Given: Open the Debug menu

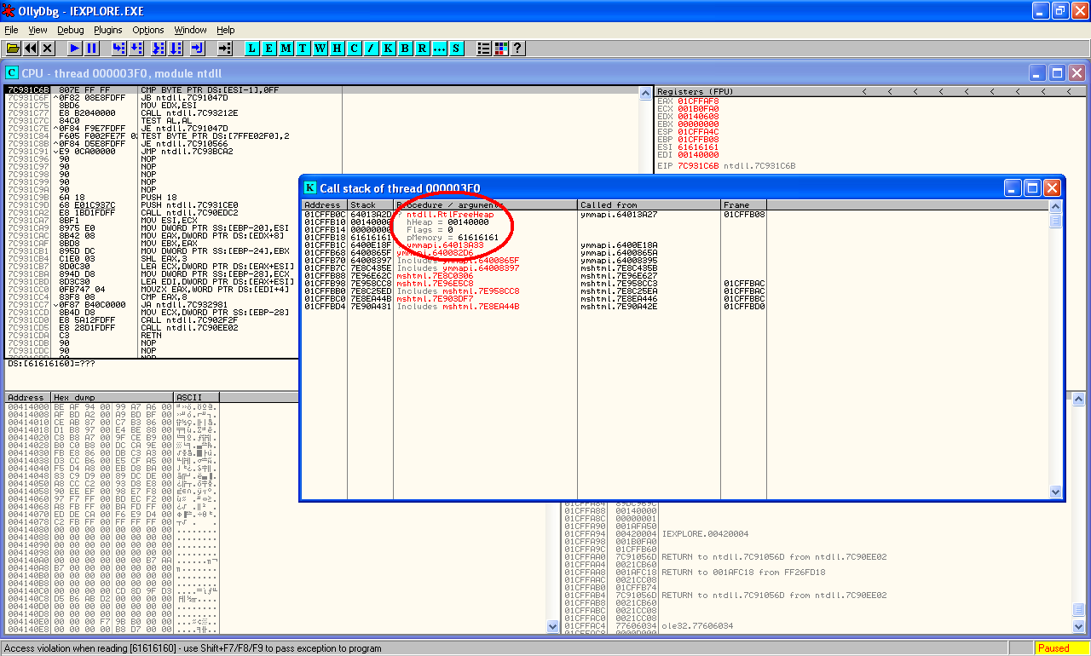Looking at the screenshot, I should [71, 30].
